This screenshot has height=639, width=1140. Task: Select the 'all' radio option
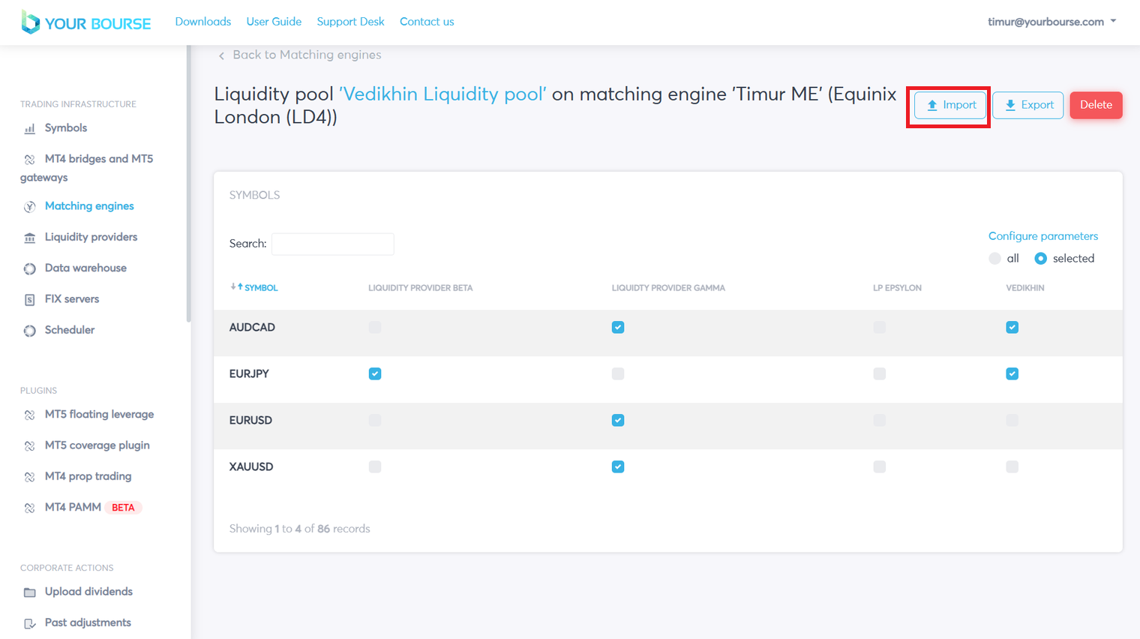[994, 259]
